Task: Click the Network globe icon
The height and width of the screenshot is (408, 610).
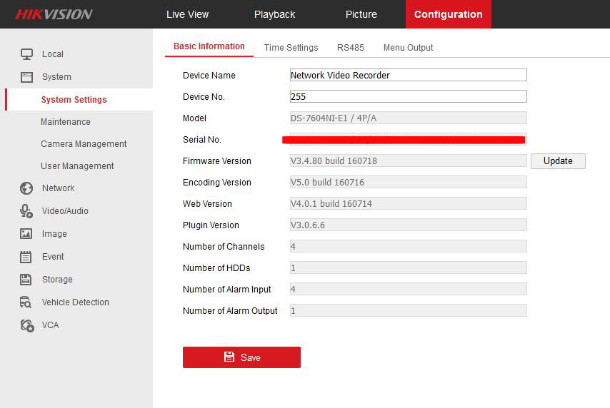Action: pos(26,188)
